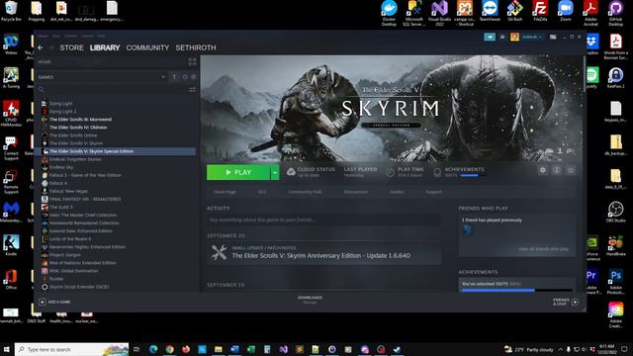The image size is (633, 356).
Task: Go back with the Steam back arrow
Action: [x=41, y=47]
